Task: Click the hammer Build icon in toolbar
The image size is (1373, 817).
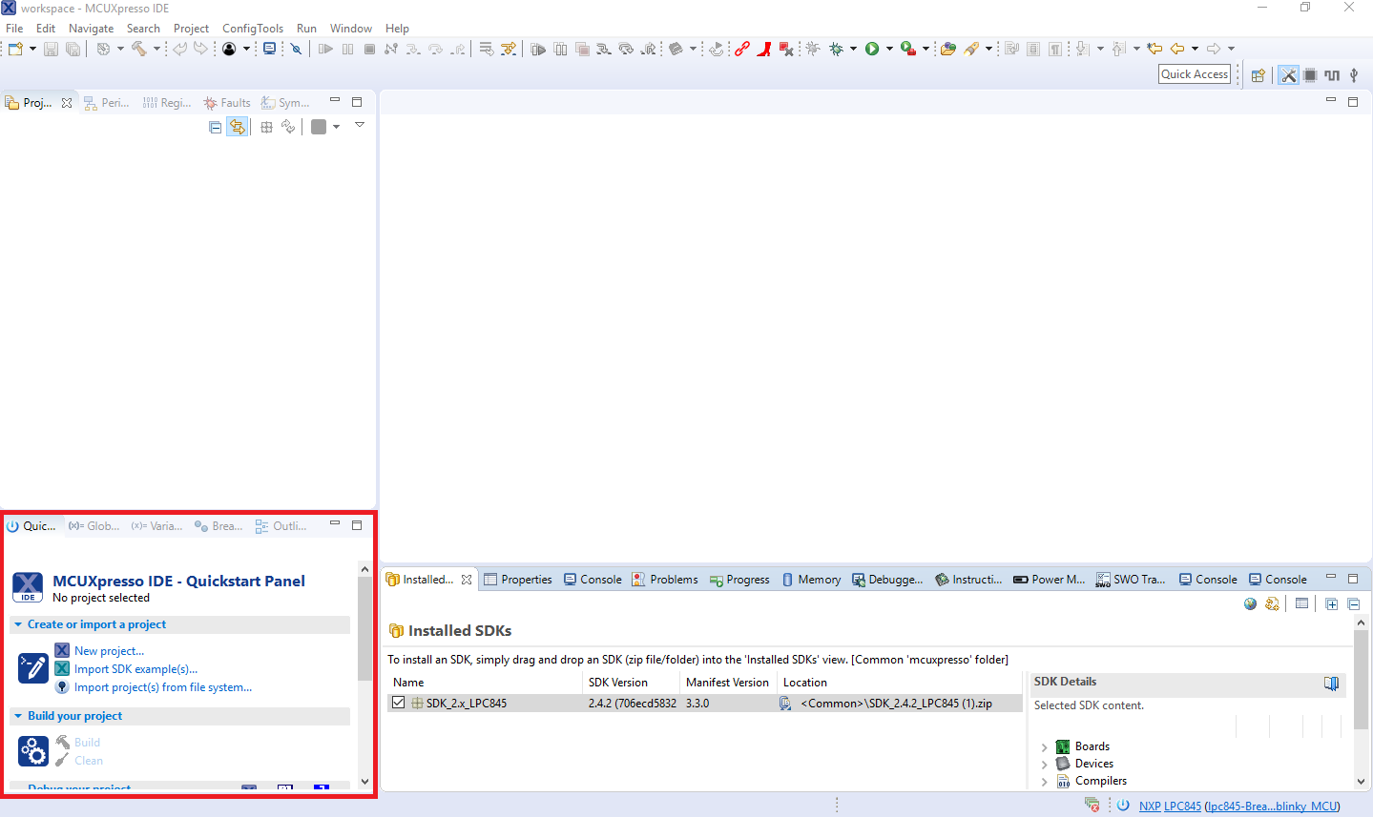Action: click(139, 49)
